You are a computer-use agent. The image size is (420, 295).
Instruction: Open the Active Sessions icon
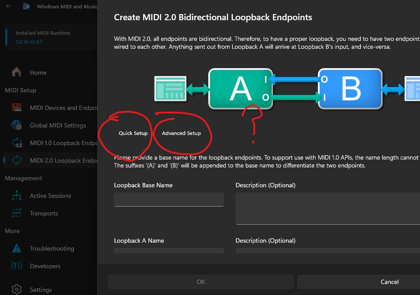pos(17,196)
